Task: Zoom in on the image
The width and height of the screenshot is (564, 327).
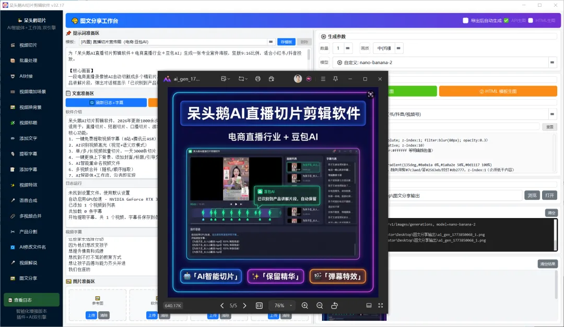Action: pyautogui.click(x=304, y=306)
